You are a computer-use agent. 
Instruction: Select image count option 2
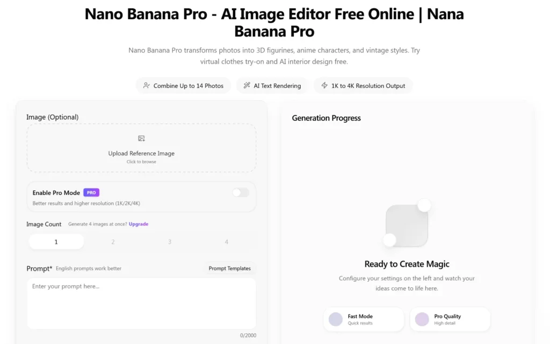click(113, 242)
